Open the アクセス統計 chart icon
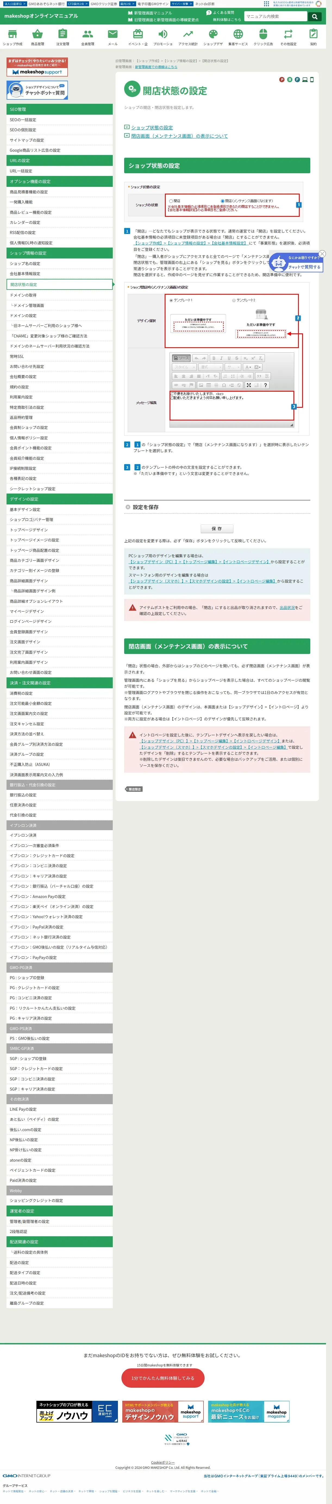The height and width of the screenshot is (1504, 332). (x=188, y=34)
